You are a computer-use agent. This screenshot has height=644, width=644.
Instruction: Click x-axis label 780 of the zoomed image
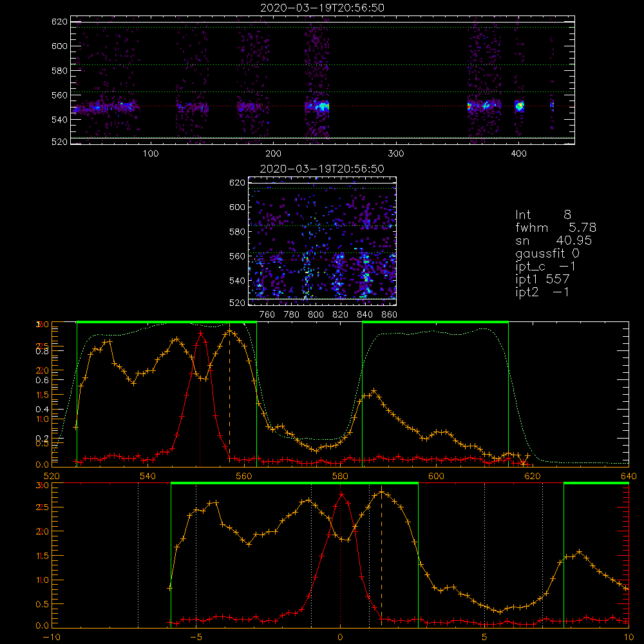tap(292, 315)
